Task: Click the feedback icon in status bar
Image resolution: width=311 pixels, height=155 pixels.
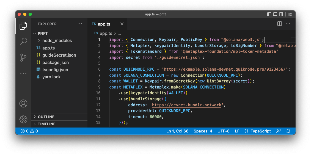Action: (x=279, y=131)
